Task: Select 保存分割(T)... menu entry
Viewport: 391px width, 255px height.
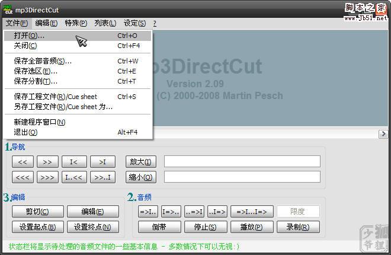Action: coord(78,81)
